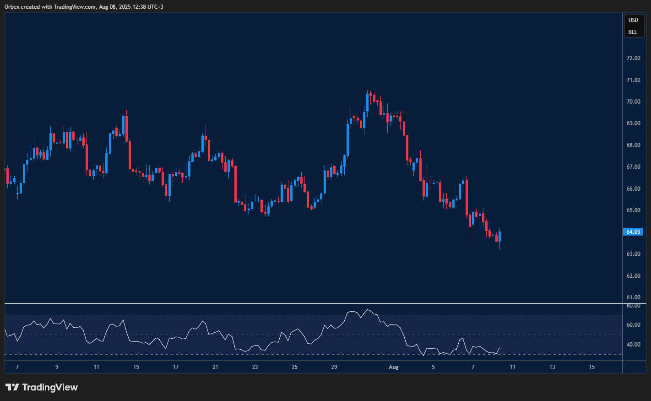
Task: Open the time axis by clicking Aug
Action: [394, 367]
